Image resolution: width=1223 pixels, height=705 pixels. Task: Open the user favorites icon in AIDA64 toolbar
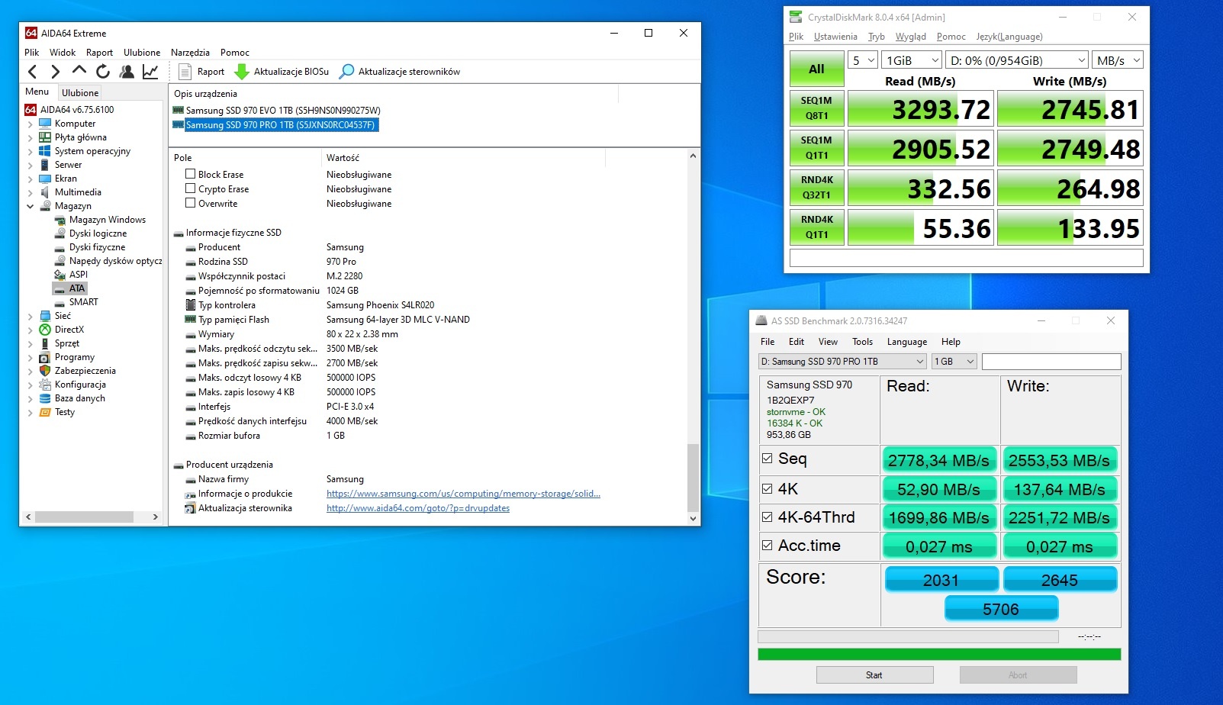tap(127, 72)
